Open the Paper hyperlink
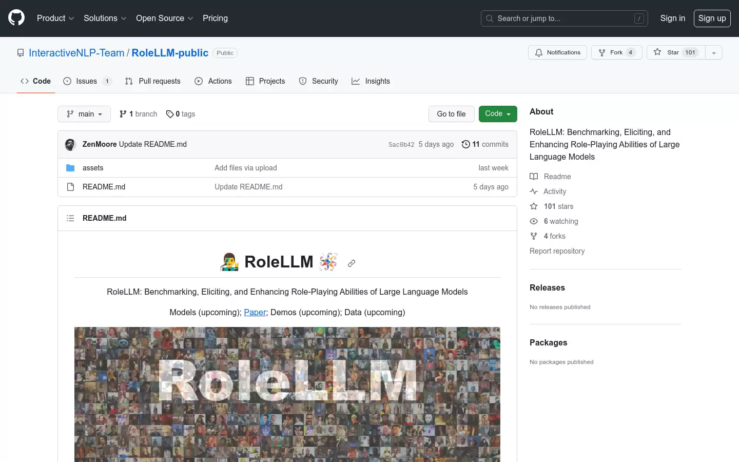Viewport: 739px width, 462px height. (255, 312)
